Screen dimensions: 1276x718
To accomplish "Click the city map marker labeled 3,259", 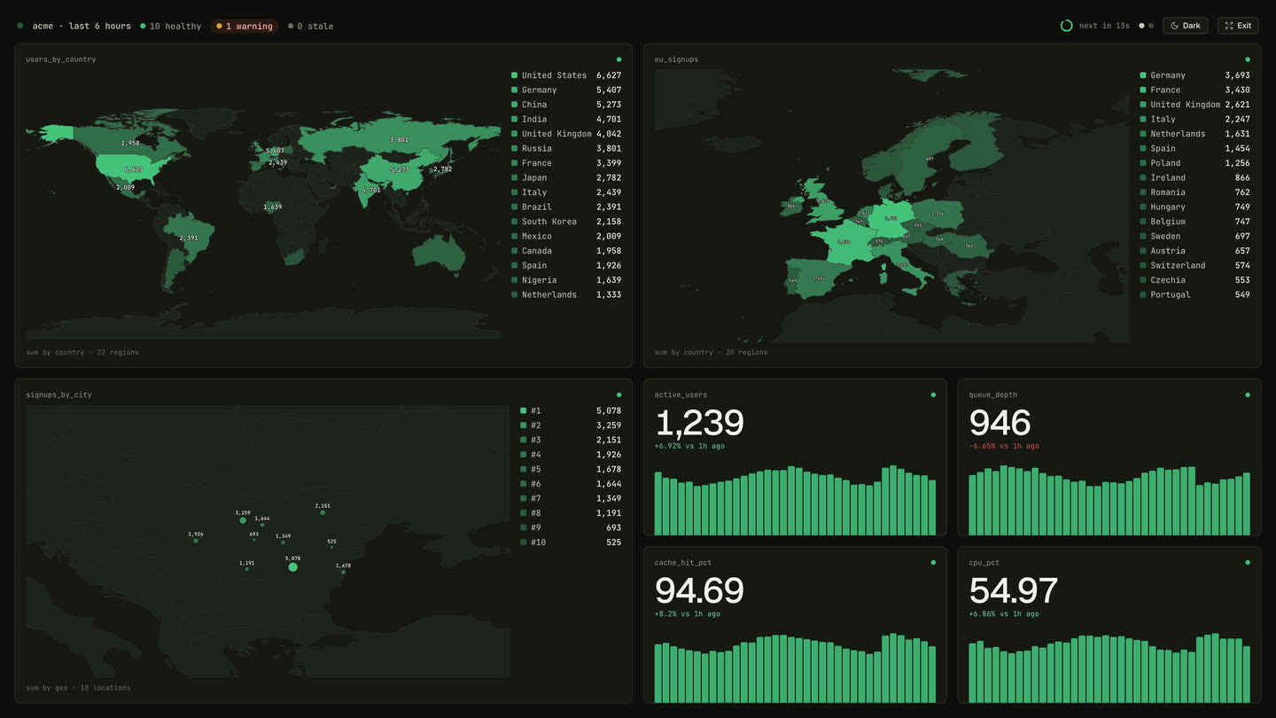I will pyautogui.click(x=243, y=520).
